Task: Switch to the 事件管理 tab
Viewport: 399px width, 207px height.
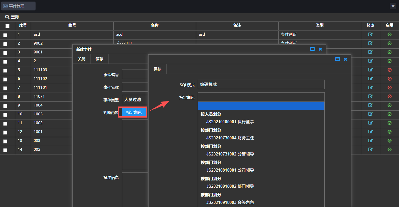Action: click(x=18, y=6)
